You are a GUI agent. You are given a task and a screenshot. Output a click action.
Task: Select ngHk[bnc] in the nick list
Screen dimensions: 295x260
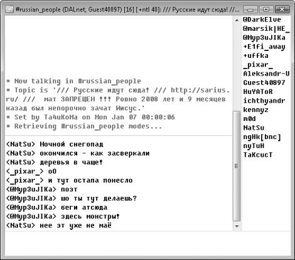(x=262, y=137)
